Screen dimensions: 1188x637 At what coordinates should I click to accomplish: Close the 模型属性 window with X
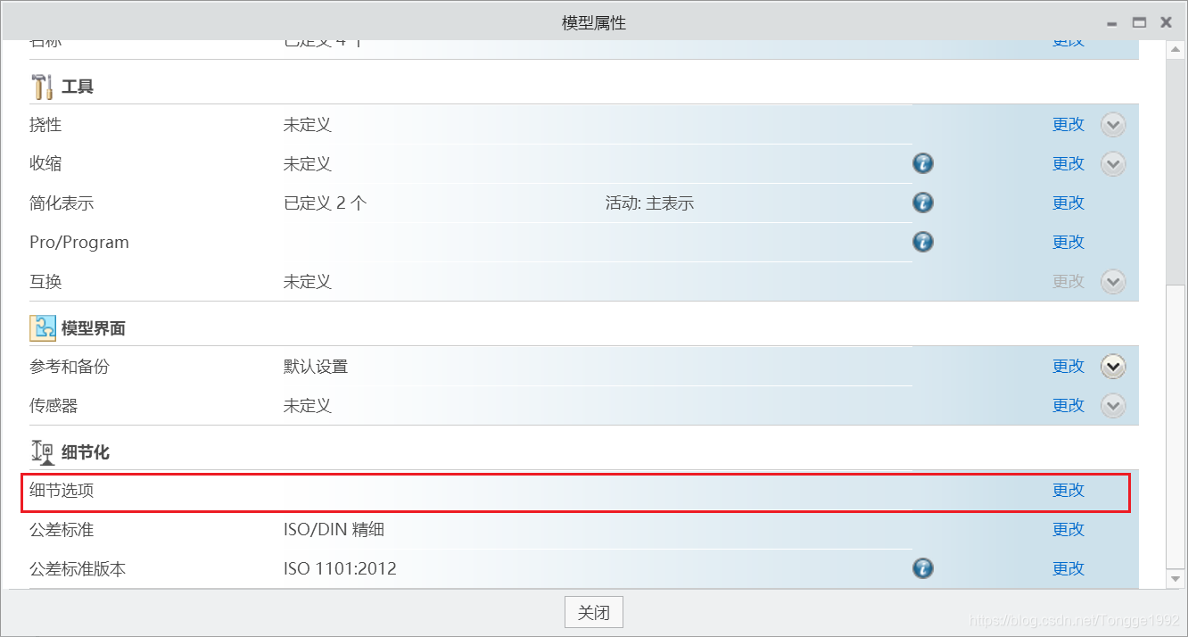pyautogui.click(x=1166, y=23)
